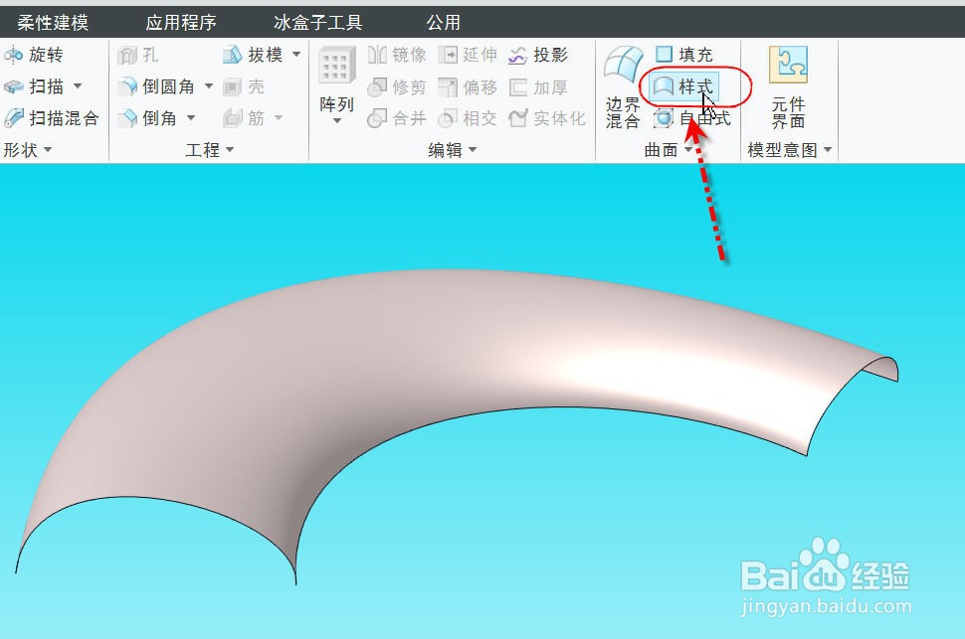This screenshot has height=639, width=965.
Task: Open the 边界混合 (Boundary Blend) tool
Action: 623,87
